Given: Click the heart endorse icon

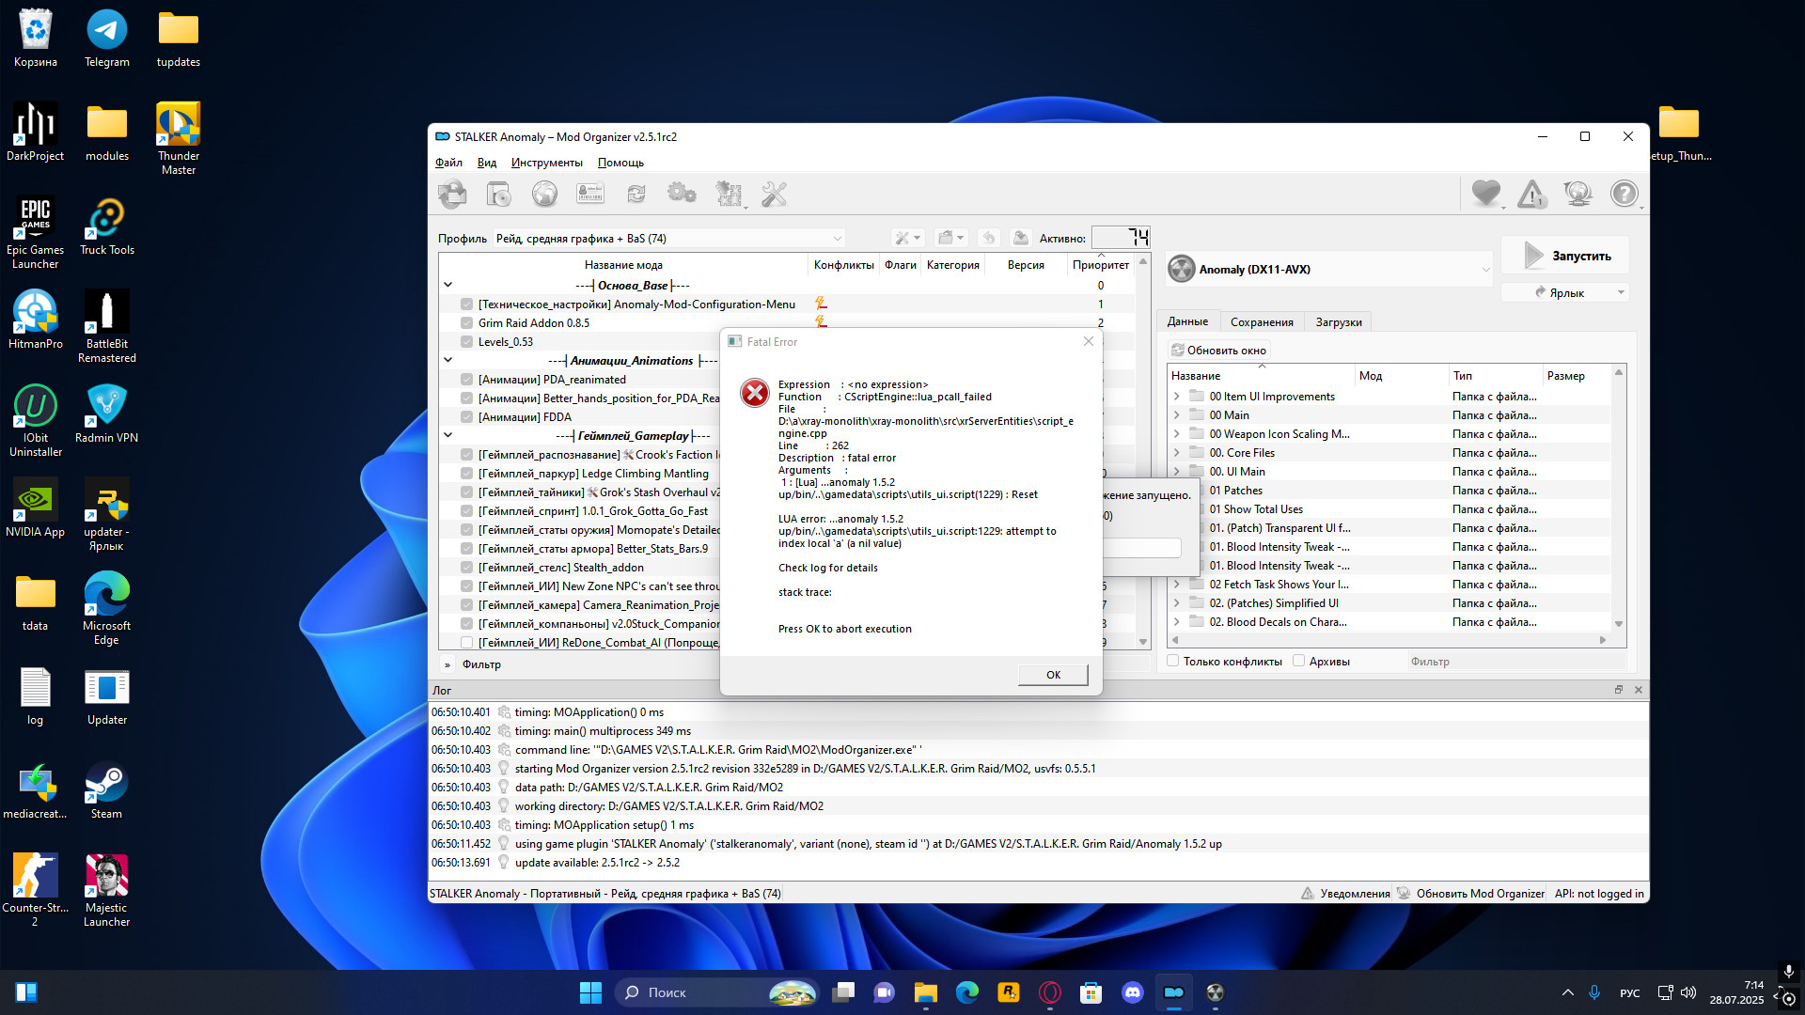Looking at the screenshot, I should click(x=1485, y=194).
